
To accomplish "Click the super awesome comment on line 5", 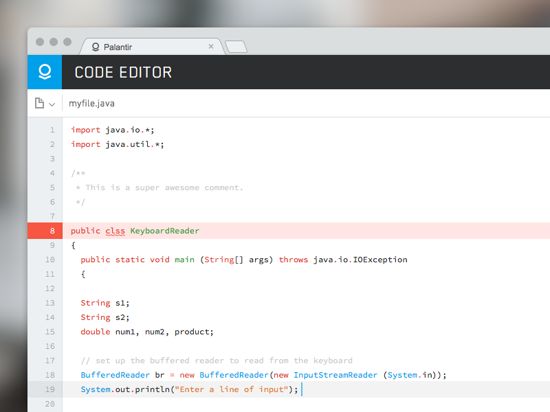I will coord(158,187).
